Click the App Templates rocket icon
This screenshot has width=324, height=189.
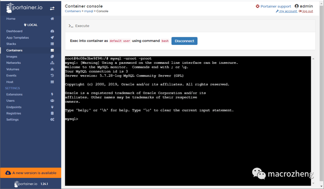click(x=52, y=37)
